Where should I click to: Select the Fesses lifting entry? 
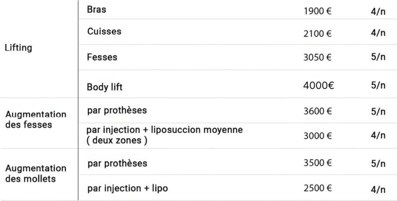102,57
